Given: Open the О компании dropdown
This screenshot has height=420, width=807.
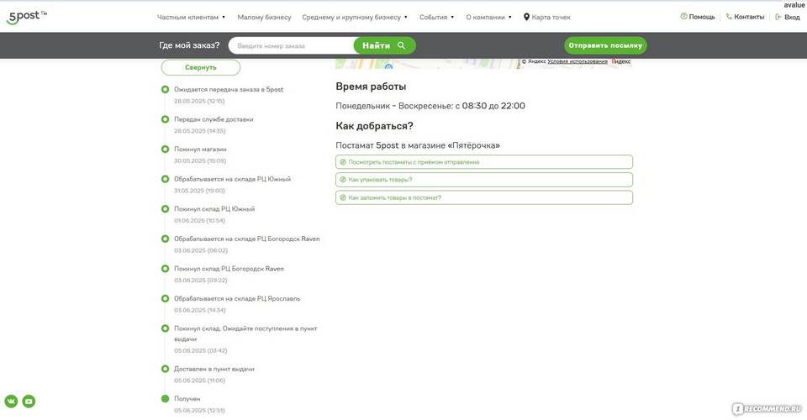Looking at the screenshot, I should 488,17.
